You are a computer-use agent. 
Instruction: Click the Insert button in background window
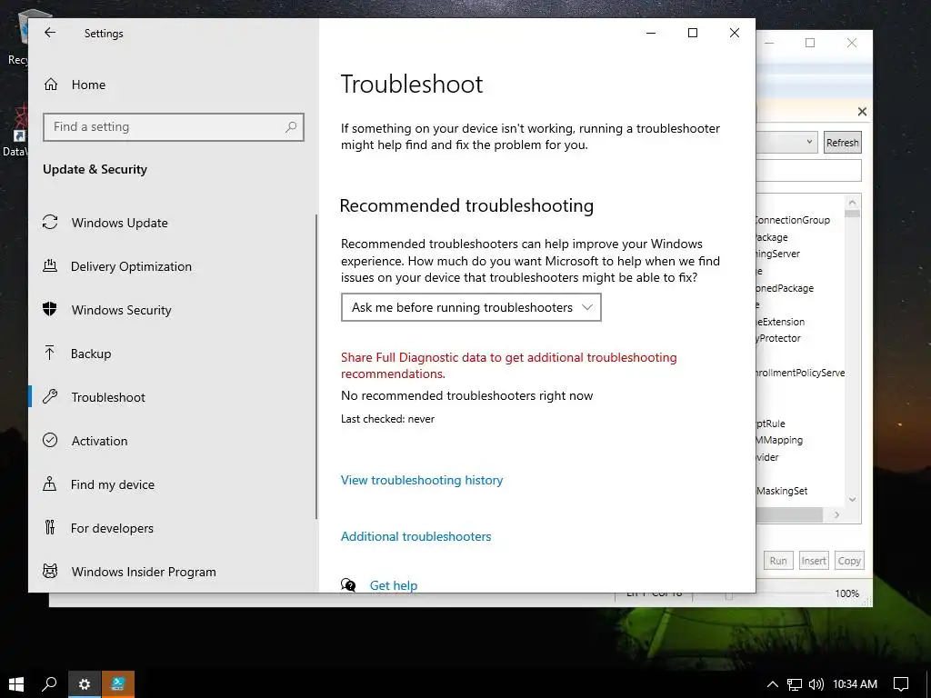click(x=814, y=560)
